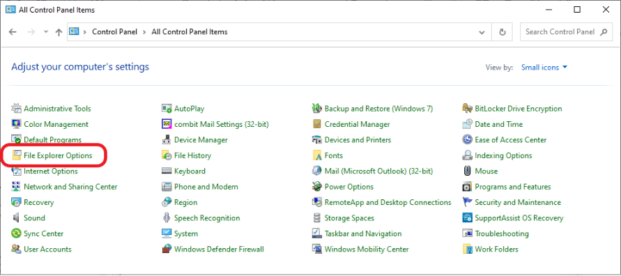The image size is (621, 276).
Task: Click the File History icon
Action: pos(167,155)
